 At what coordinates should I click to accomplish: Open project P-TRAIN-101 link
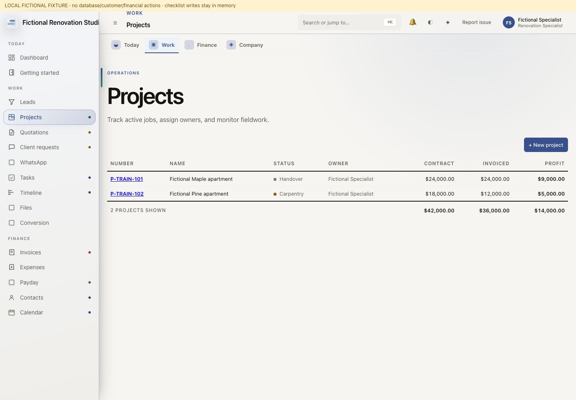pos(127,179)
